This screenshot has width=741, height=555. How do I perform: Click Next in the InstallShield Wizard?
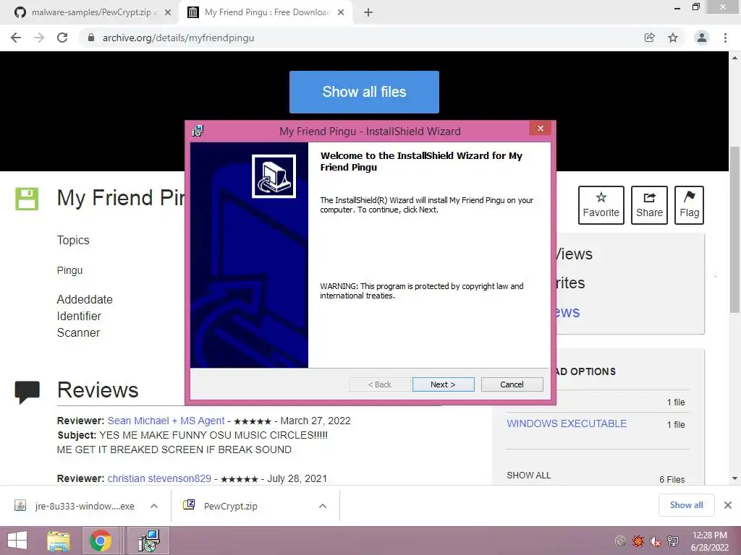coord(443,384)
